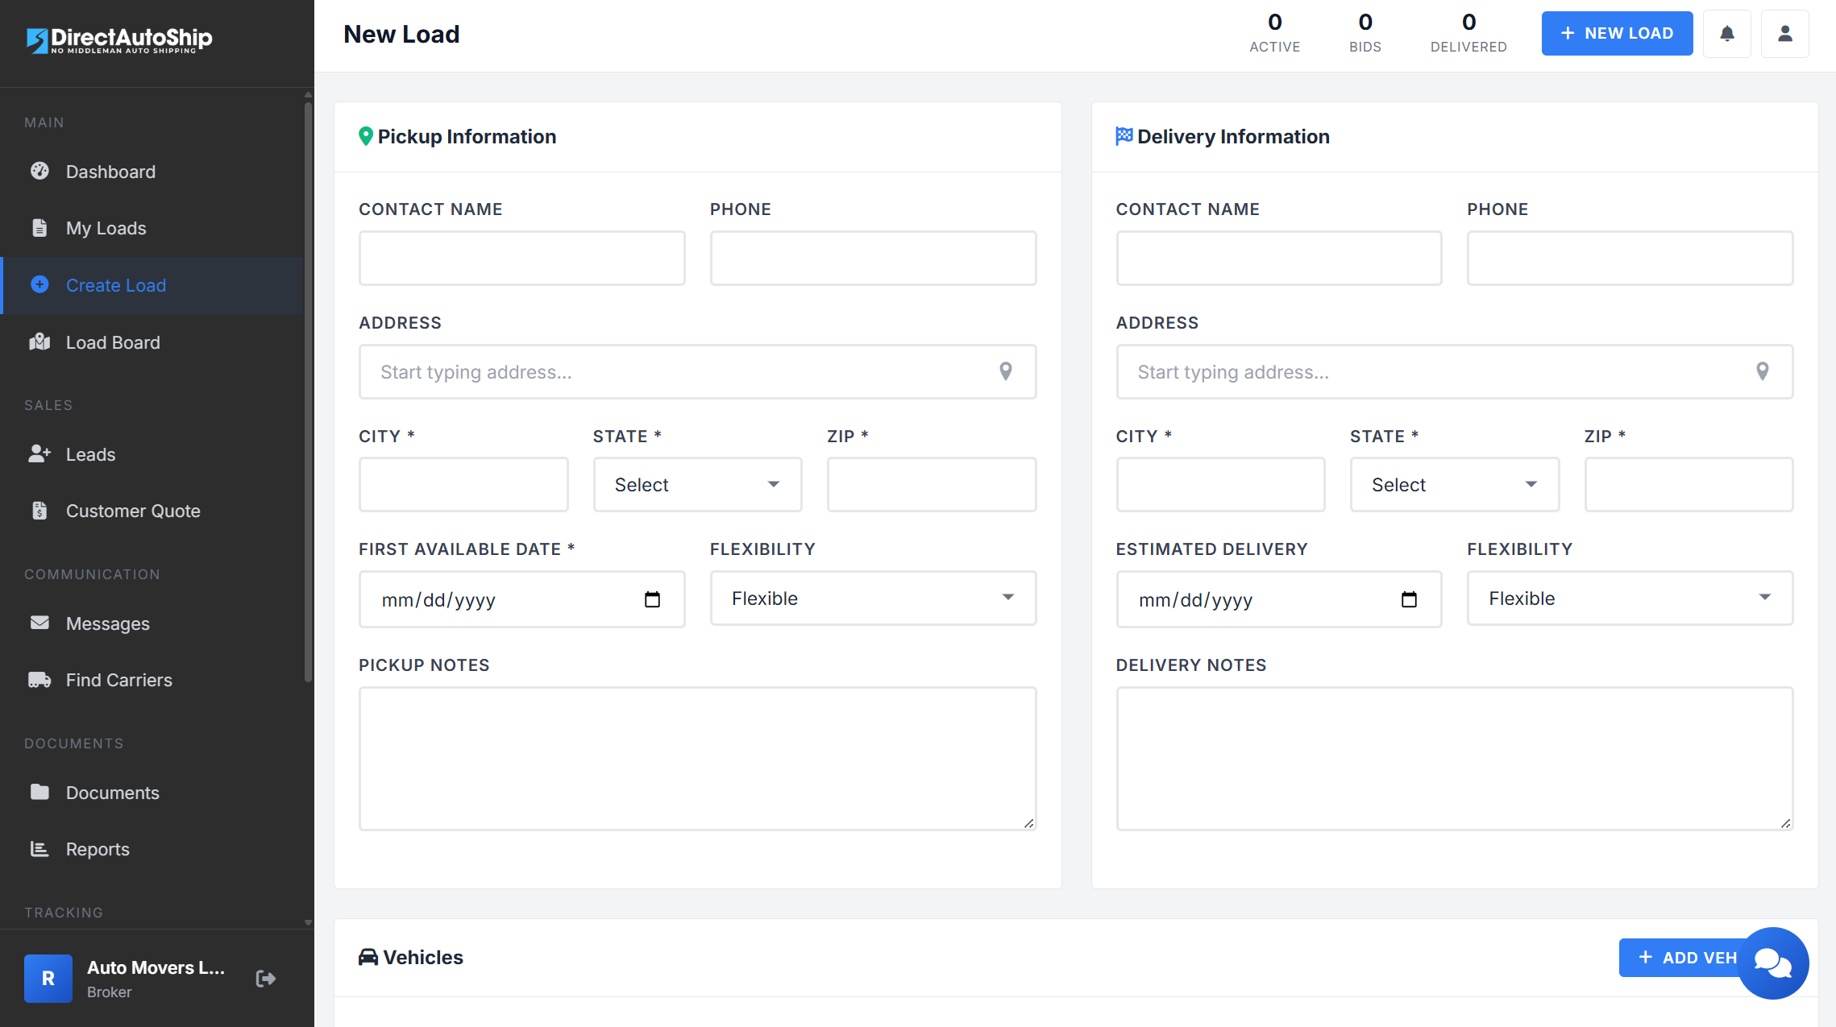This screenshot has height=1027, width=1836.
Task: Click the delivery Zip field
Action: pos(1689,484)
